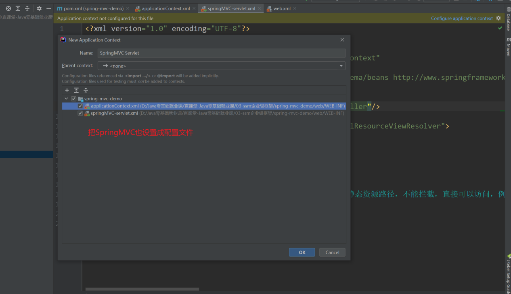This screenshot has width=511, height=294.
Task: Hide the project tool window with minus icon
Action: [x=48, y=8]
